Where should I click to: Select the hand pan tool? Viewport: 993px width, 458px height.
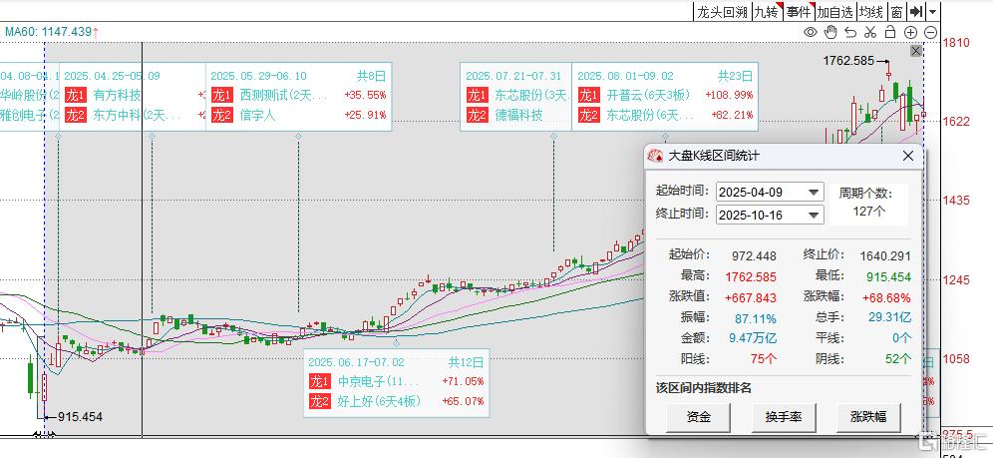click(x=830, y=32)
